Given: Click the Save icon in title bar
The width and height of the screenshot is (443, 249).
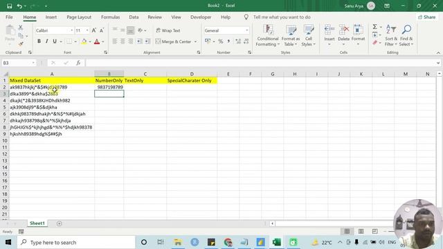Looking at the screenshot, I should point(9,6).
